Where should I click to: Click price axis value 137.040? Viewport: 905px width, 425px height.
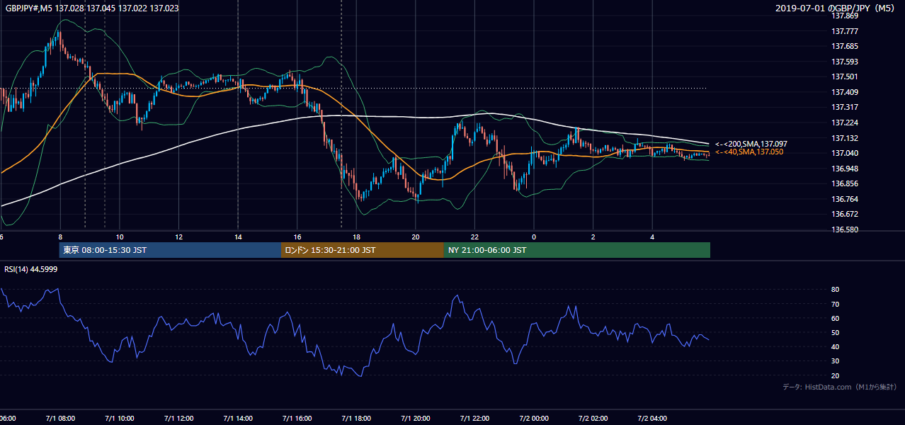845,153
